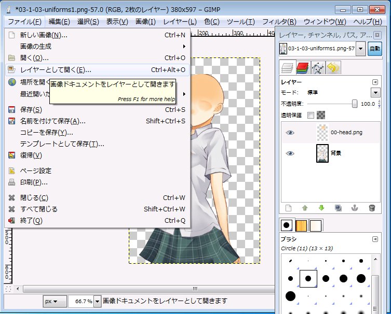Choose コピーを保存 menu entry
Image resolution: width=391 pixels, height=314 pixels.
point(97,132)
